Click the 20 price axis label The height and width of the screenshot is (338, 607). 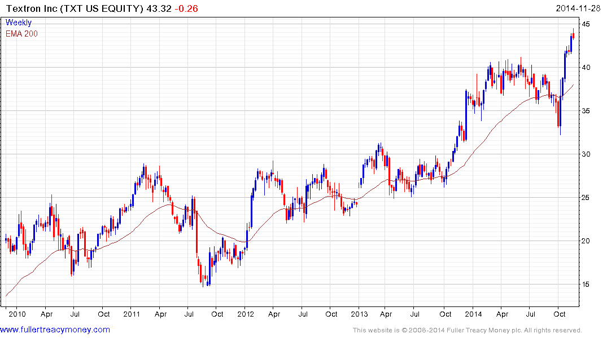(586, 241)
